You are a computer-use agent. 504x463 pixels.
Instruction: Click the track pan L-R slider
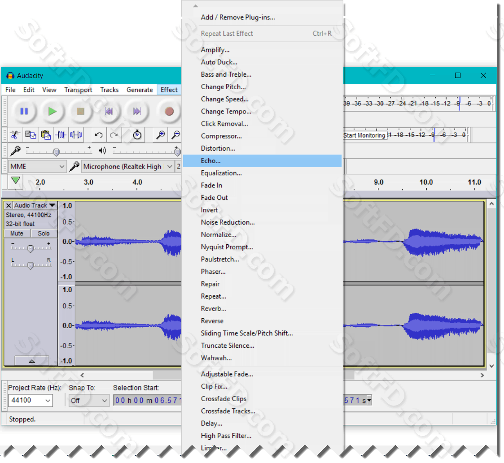coord(31,264)
